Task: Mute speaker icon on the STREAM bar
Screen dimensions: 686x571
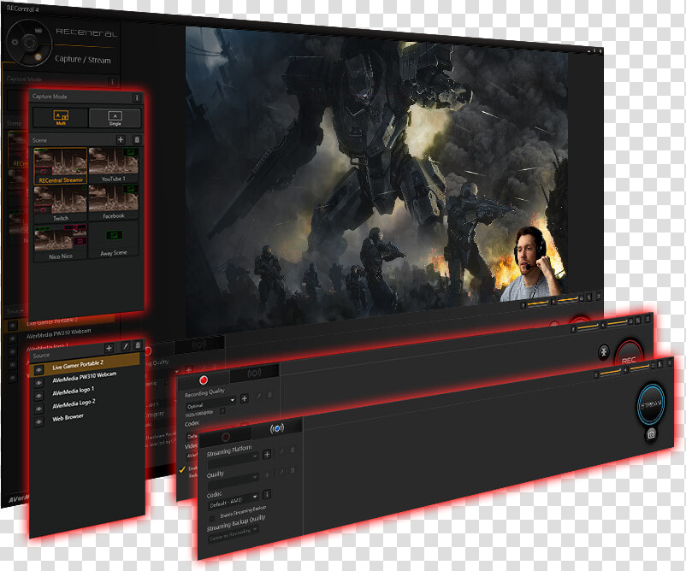Action: tap(627, 370)
